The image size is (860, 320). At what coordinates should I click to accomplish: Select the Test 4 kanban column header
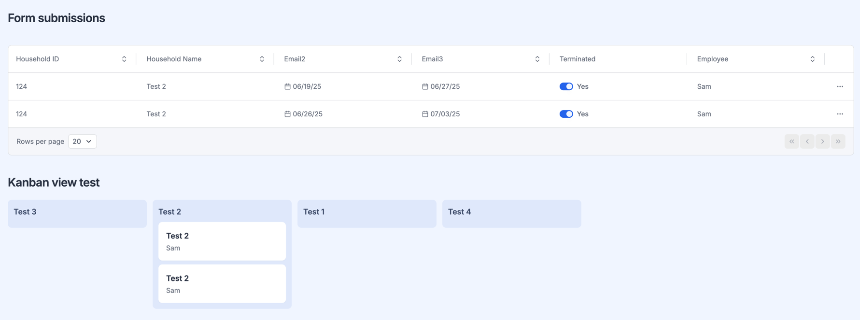point(512,214)
